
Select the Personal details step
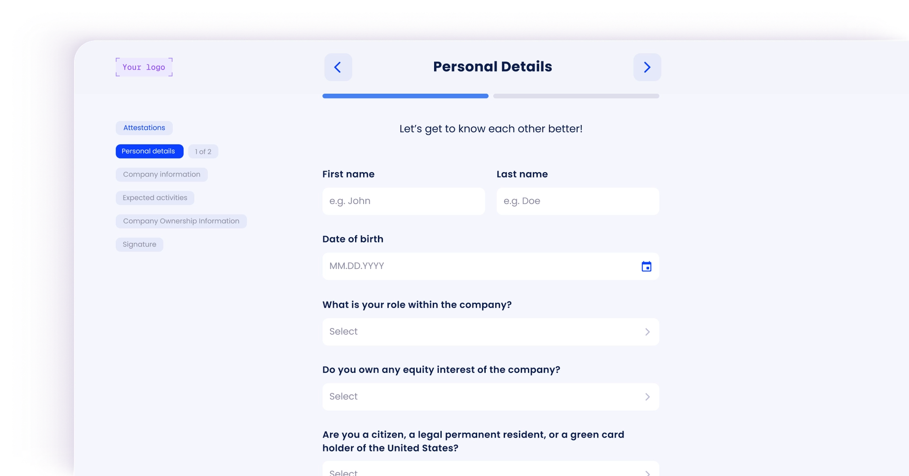(149, 151)
